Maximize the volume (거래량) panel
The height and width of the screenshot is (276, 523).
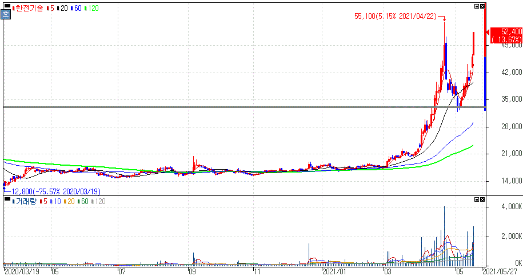click(477, 199)
